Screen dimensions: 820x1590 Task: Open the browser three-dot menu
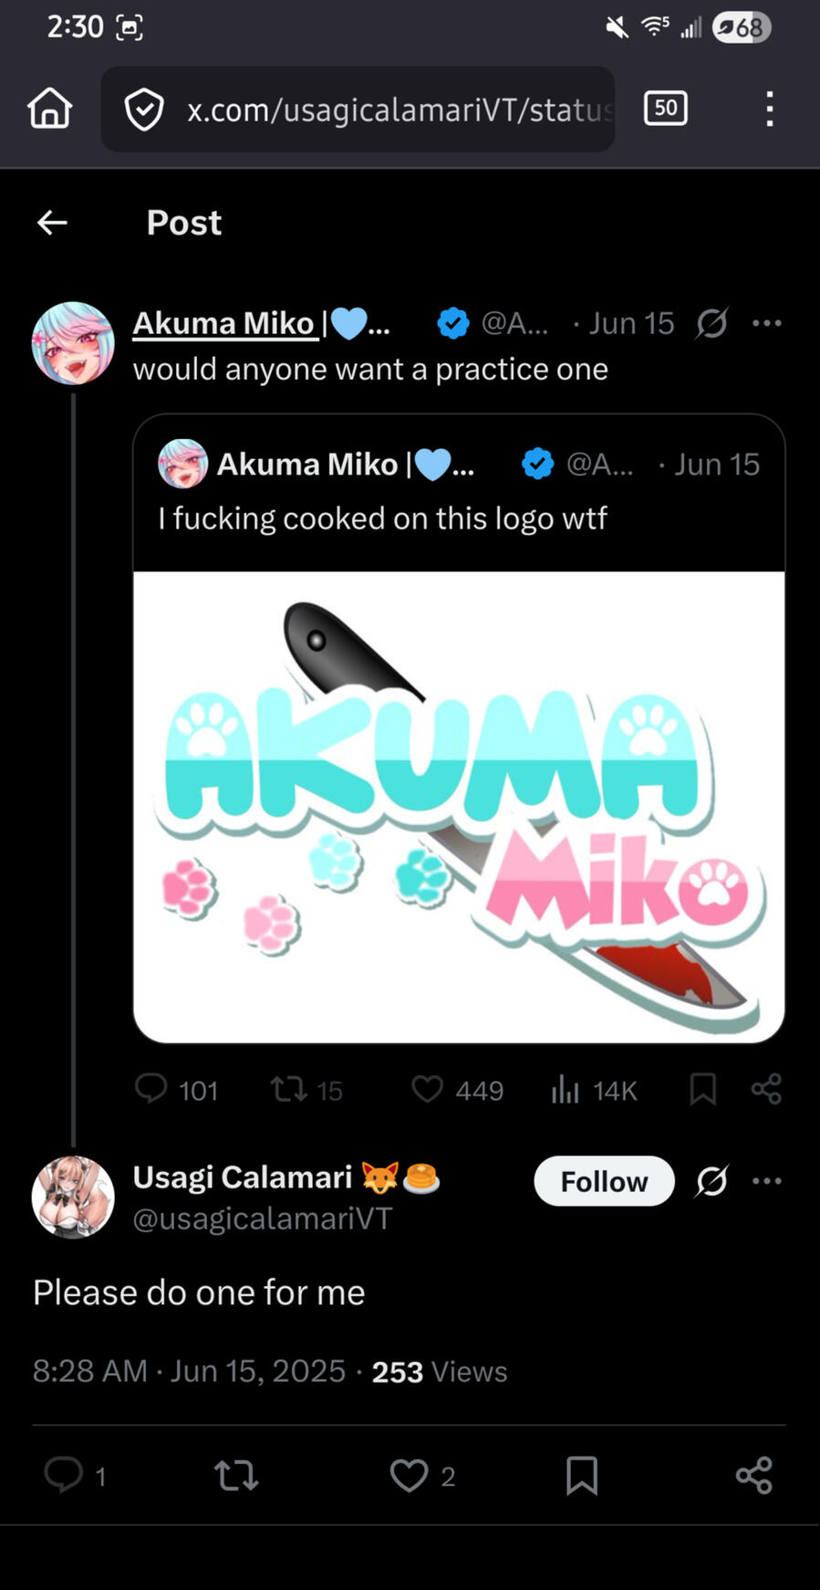[x=770, y=109]
